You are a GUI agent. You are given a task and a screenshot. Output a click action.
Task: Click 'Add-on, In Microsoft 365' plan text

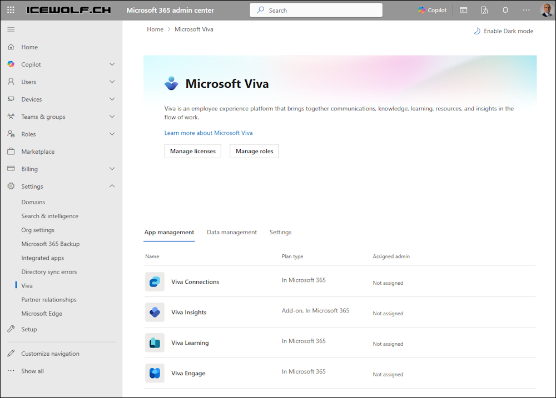click(x=315, y=310)
